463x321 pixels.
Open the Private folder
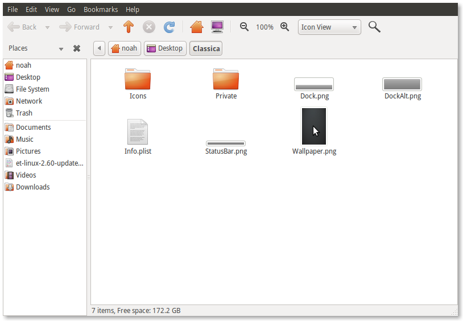pyautogui.click(x=226, y=84)
